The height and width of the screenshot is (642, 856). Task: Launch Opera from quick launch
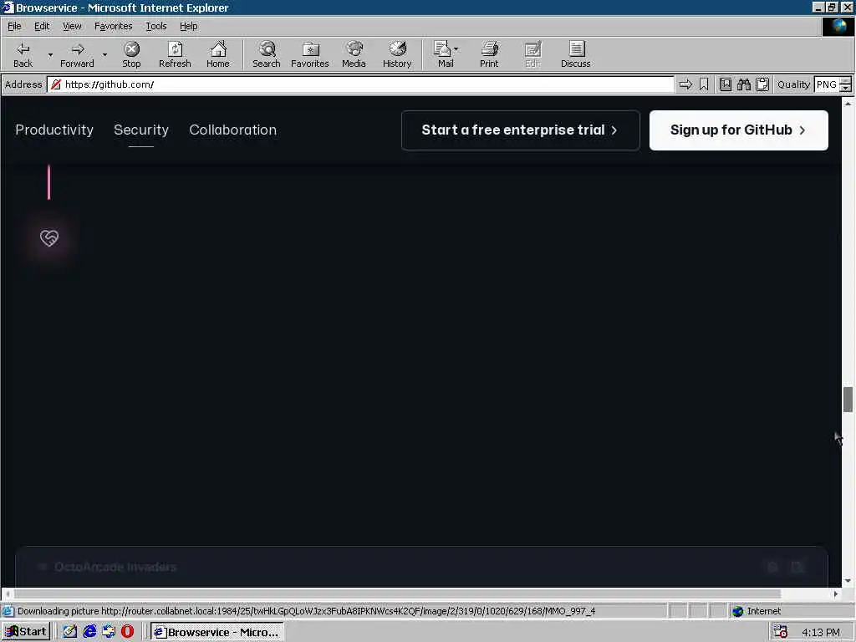(x=127, y=632)
